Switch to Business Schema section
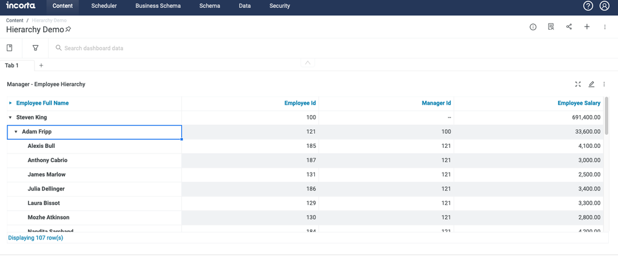 pos(158,6)
